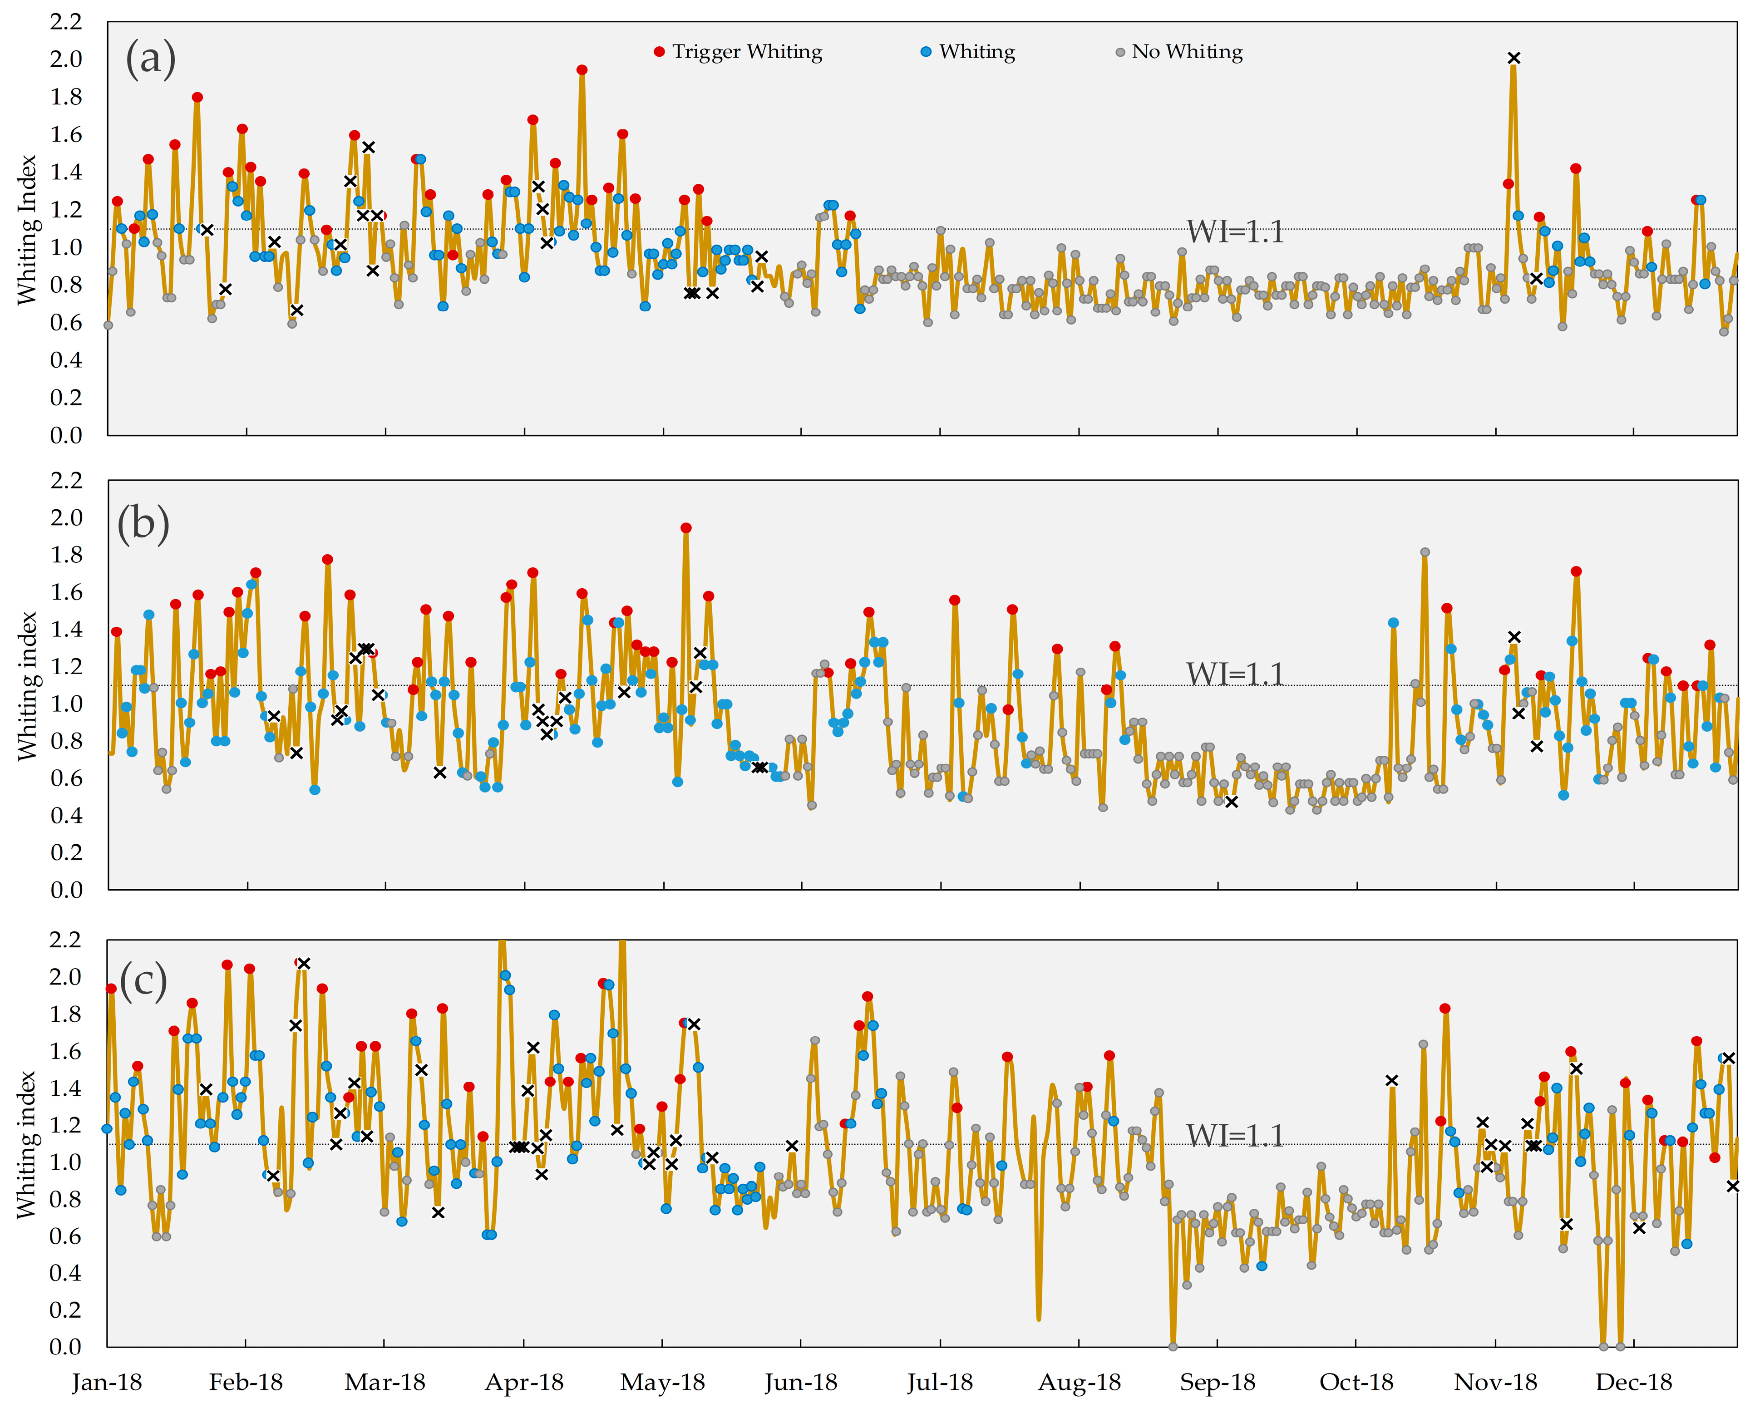Click the Aug-18 x-axis label

pos(1080,1382)
